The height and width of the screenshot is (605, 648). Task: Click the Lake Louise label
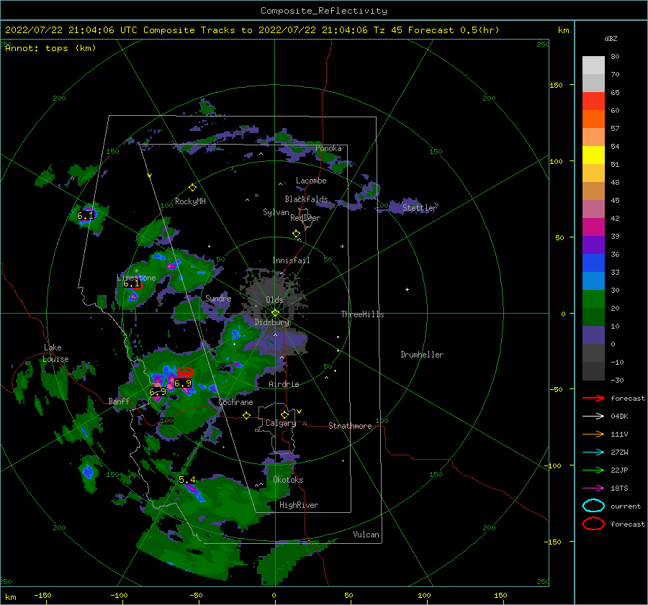click(x=55, y=353)
